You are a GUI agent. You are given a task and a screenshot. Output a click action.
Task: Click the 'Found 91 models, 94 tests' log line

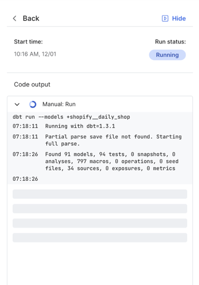pos(112,161)
